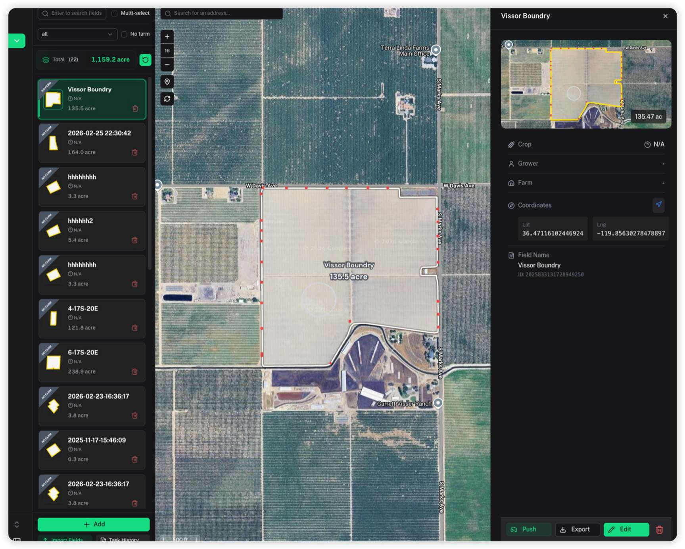This screenshot has width=685, height=549.
Task: Click the map rotate/reset icon below pin
Action: click(x=167, y=99)
